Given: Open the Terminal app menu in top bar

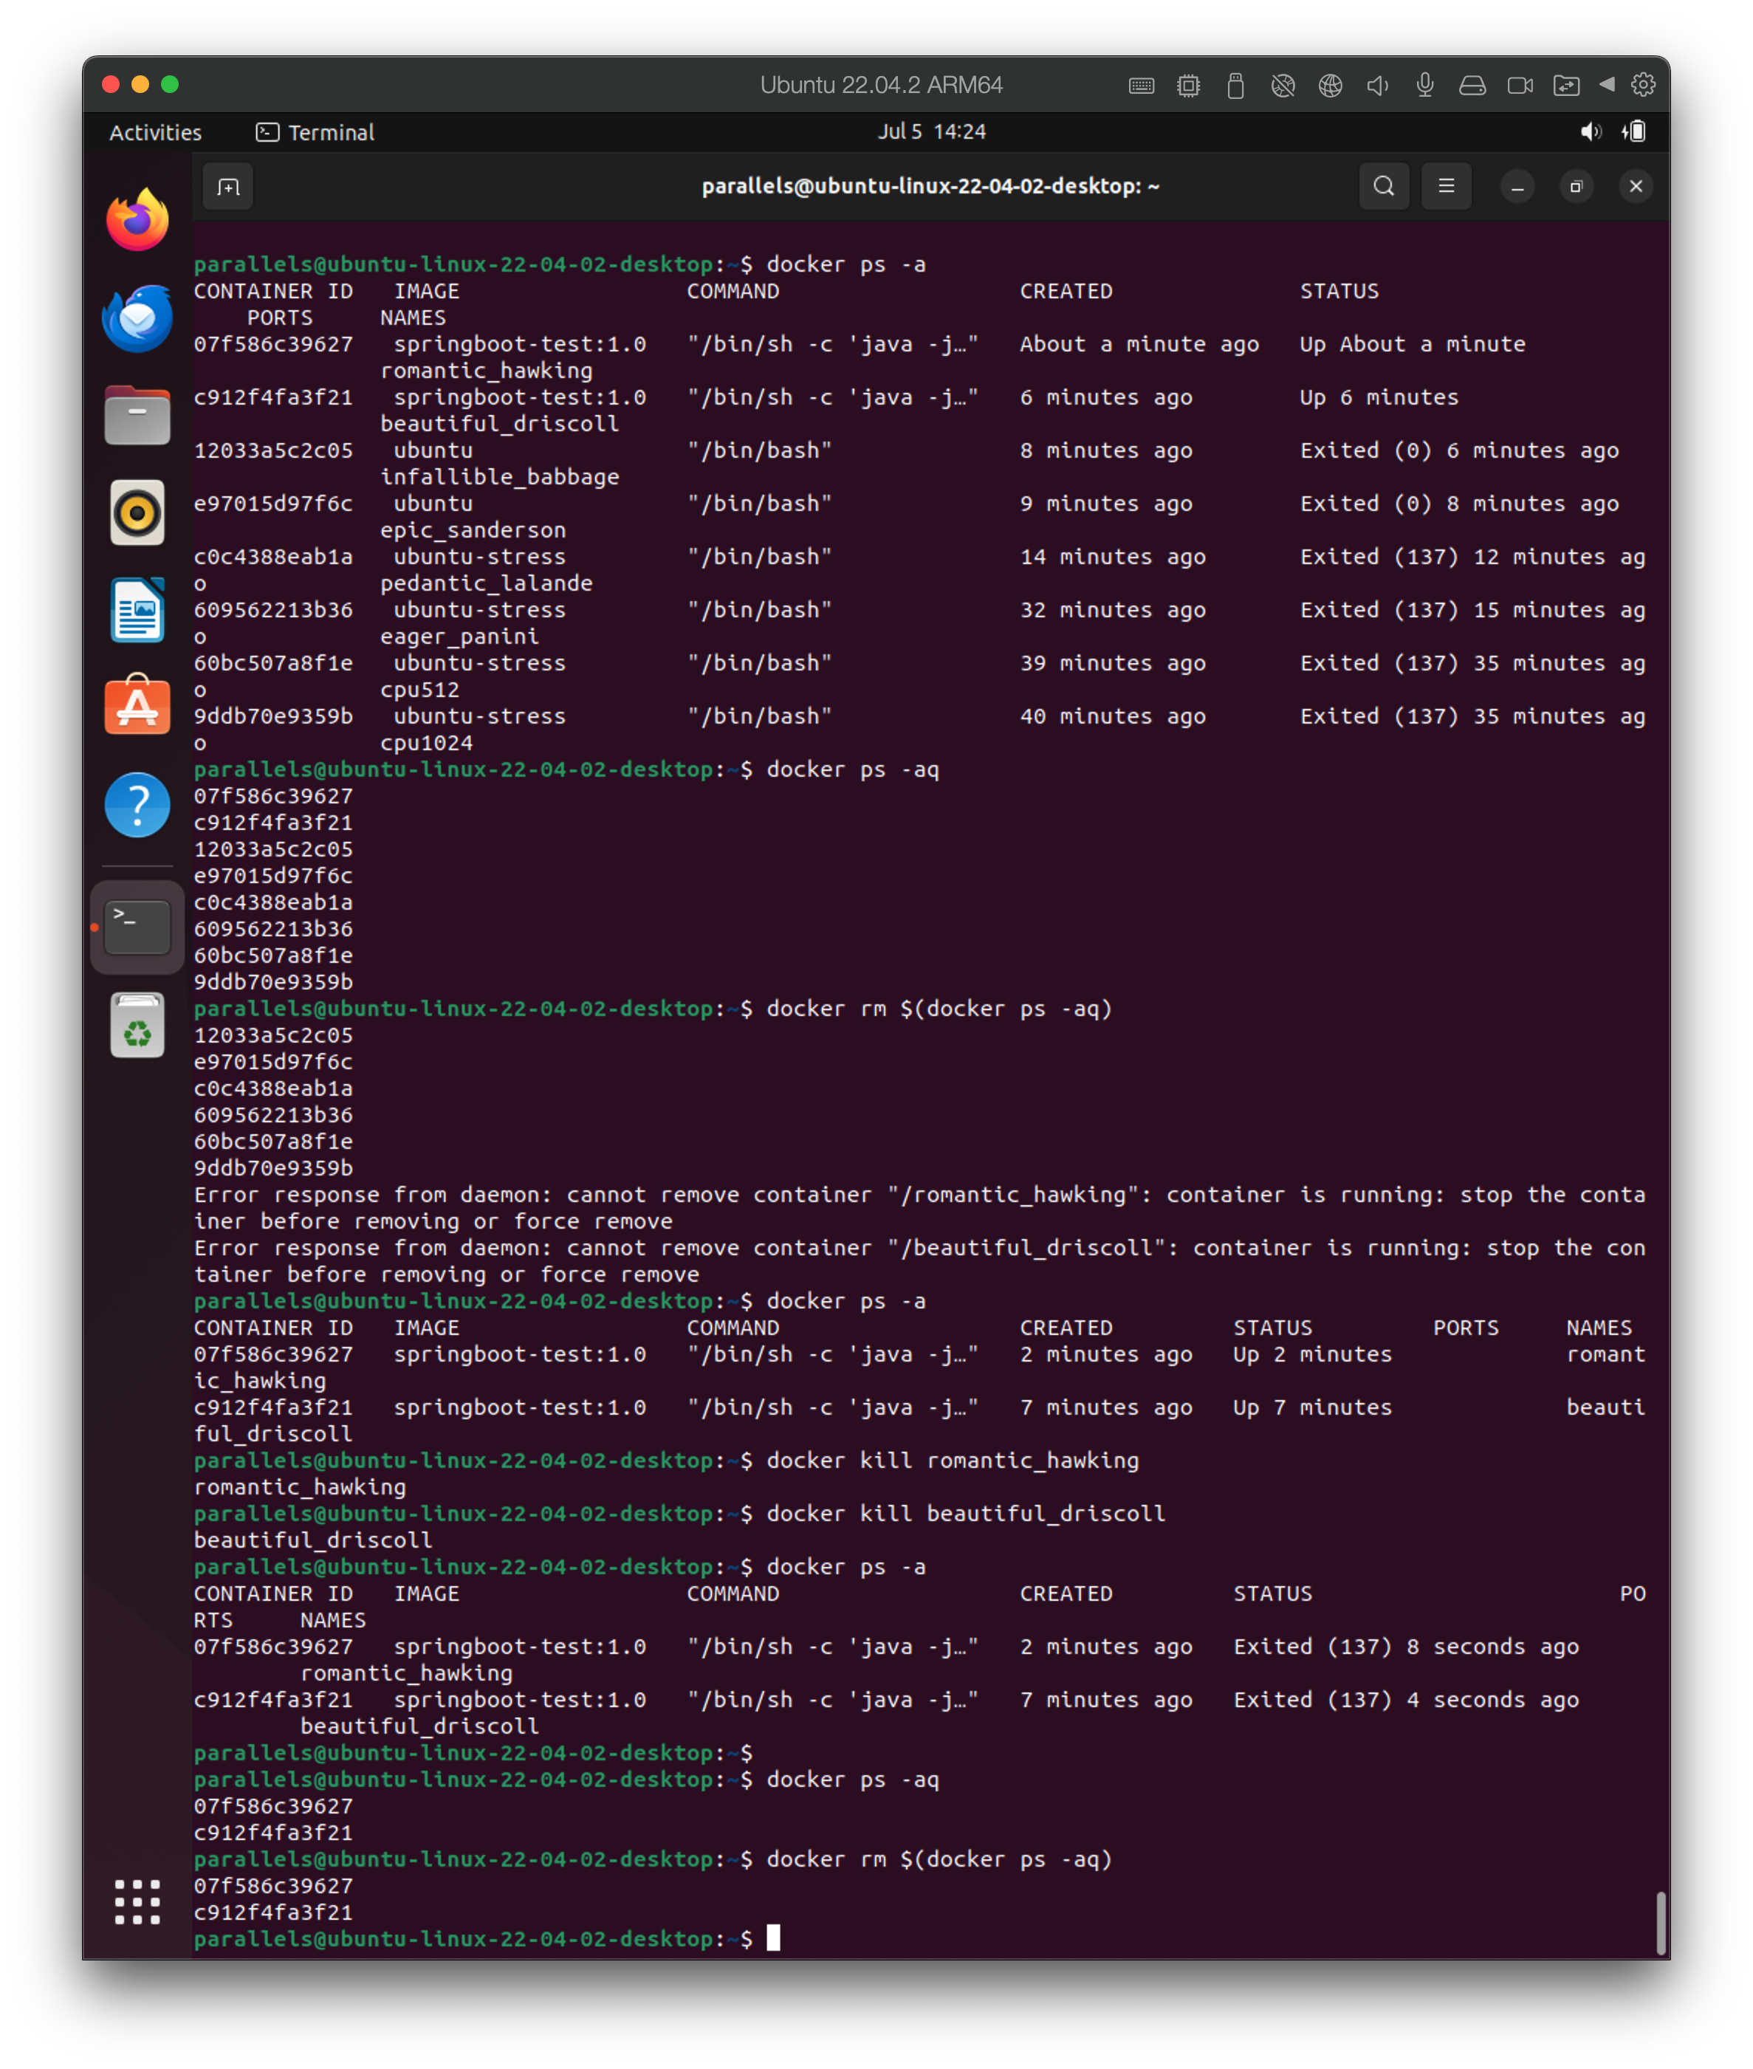Looking at the screenshot, I should tap(315, 132).
